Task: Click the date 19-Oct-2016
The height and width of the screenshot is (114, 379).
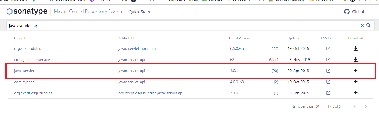Action: point(298,49)
